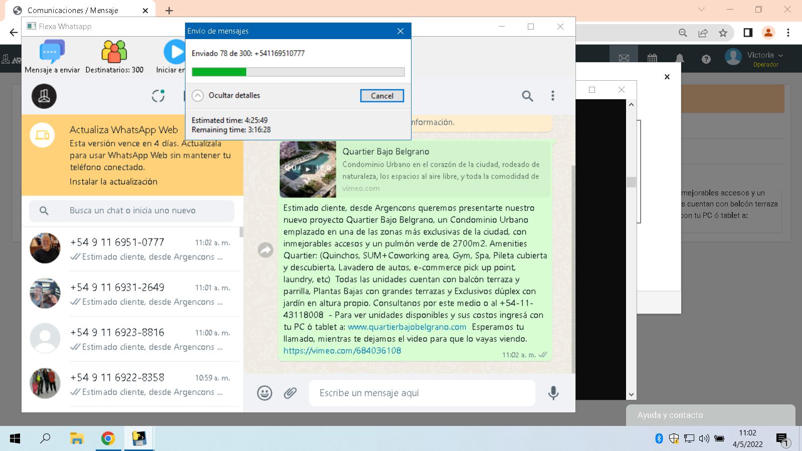Open profile photo of +54 9 11 6951-0777
This screenshot has width=802, height=451.
point(45,248)
